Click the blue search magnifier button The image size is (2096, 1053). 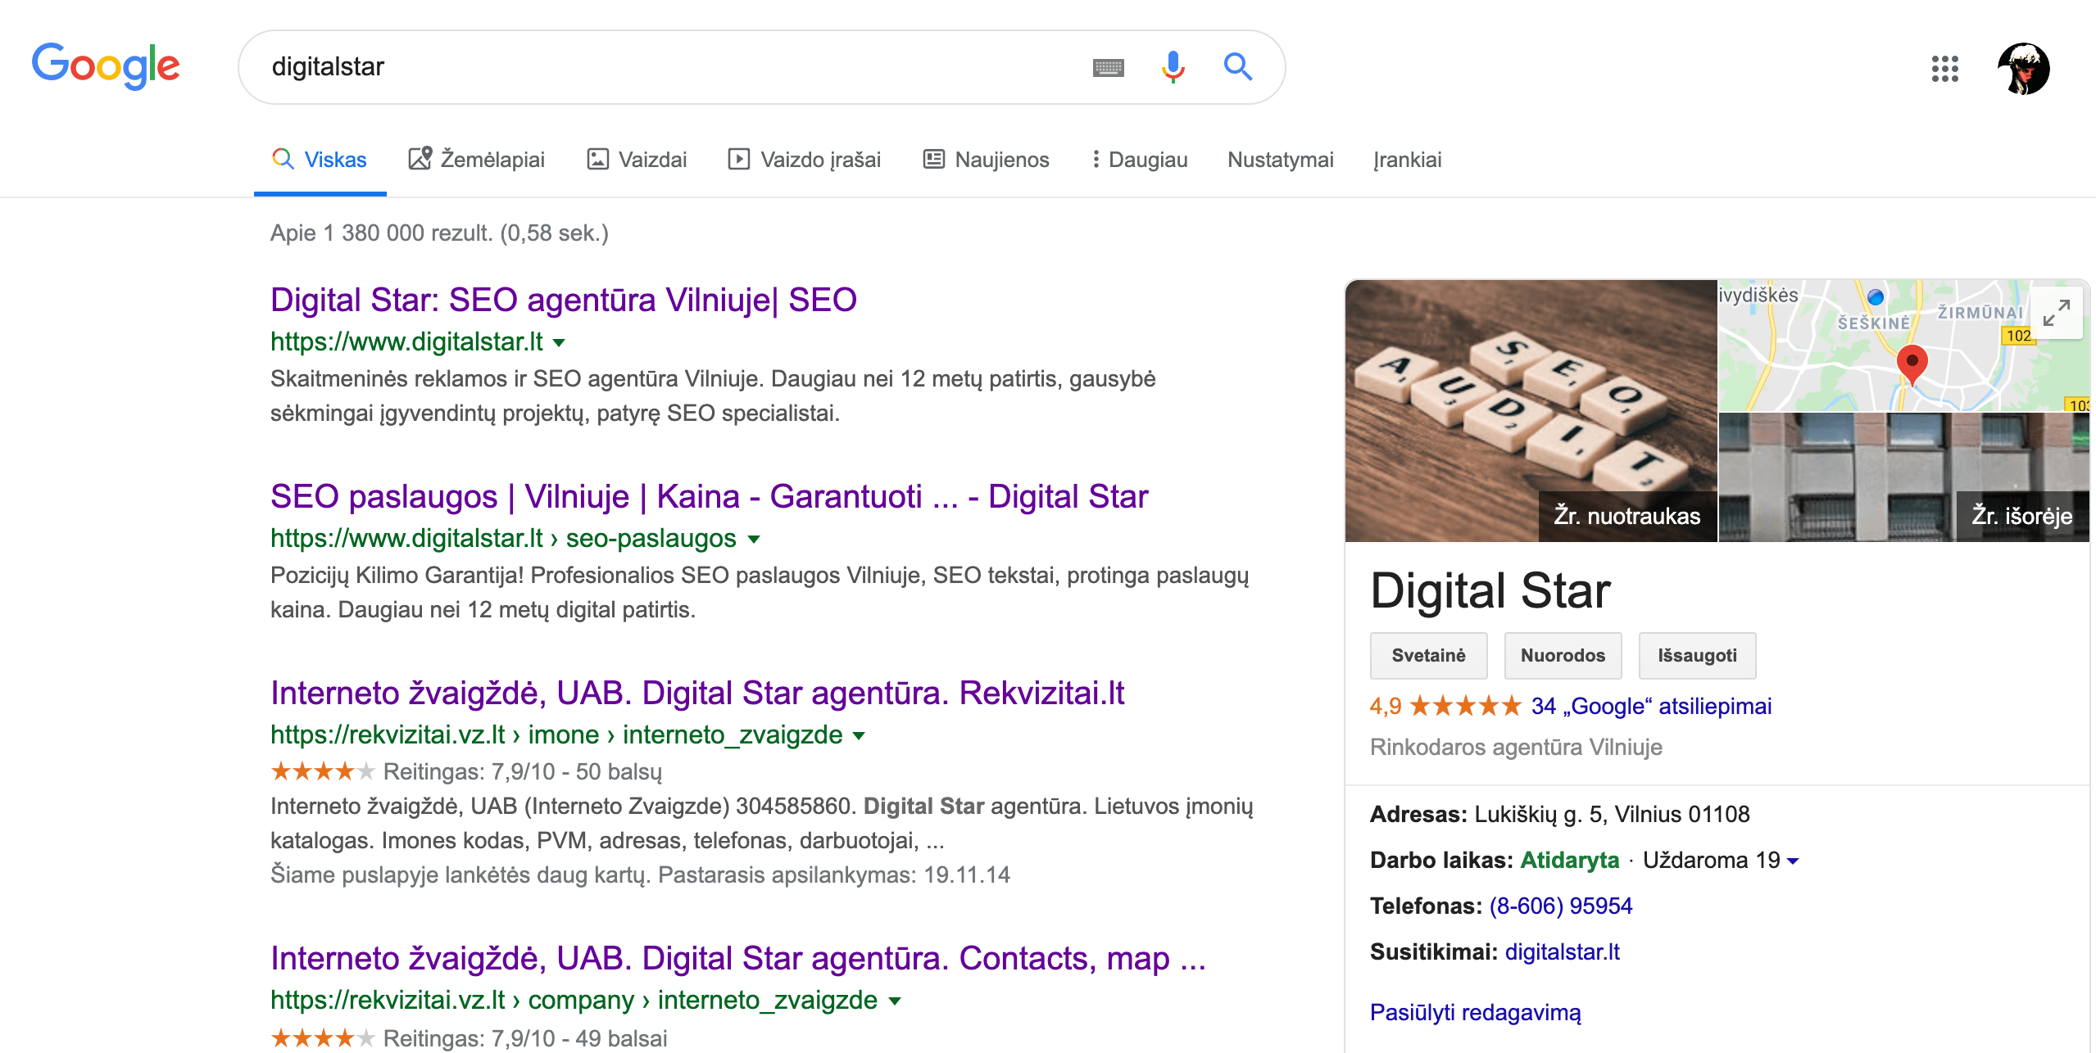click(x=1237, y=66)
